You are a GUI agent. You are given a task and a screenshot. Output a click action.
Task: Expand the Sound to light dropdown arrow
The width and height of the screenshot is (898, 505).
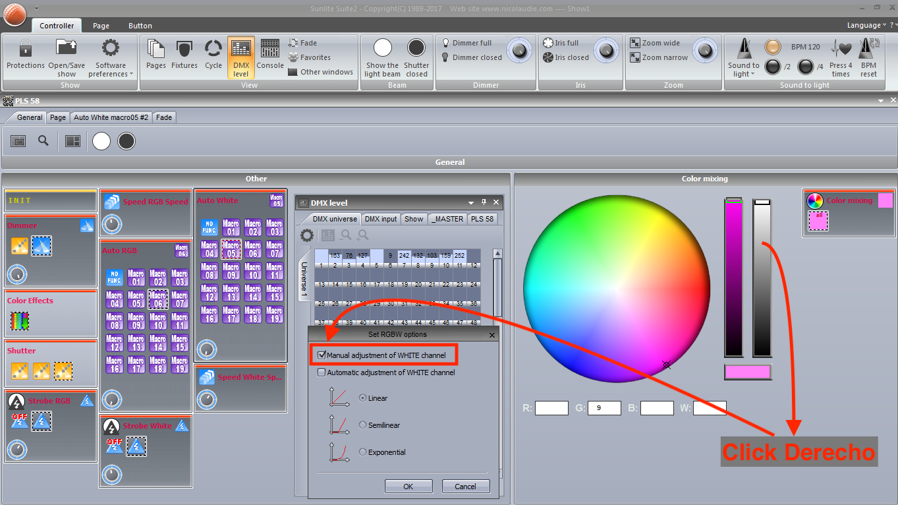[x=752, y=74]
